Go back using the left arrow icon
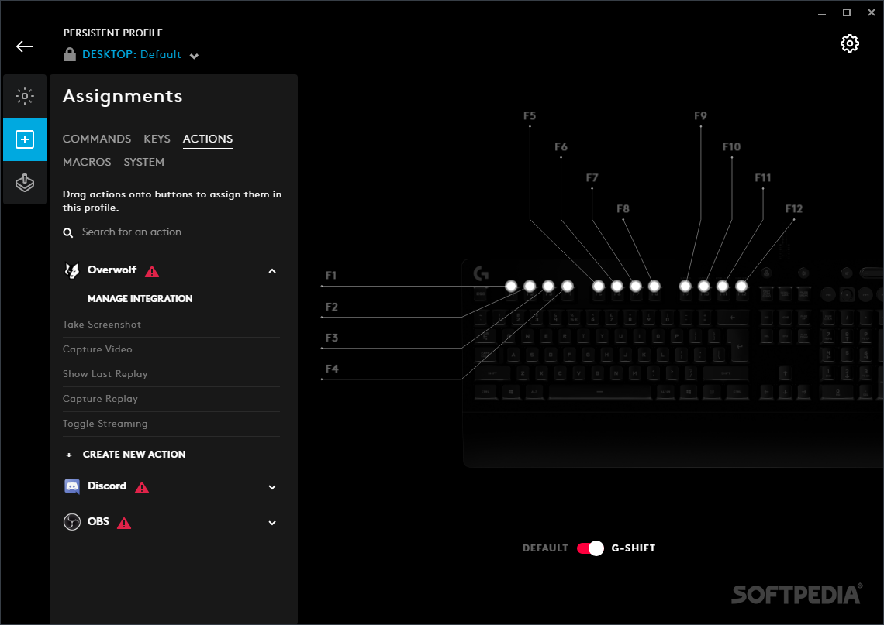The width and height of the screenshot is (884, 625). coord(24,46)
